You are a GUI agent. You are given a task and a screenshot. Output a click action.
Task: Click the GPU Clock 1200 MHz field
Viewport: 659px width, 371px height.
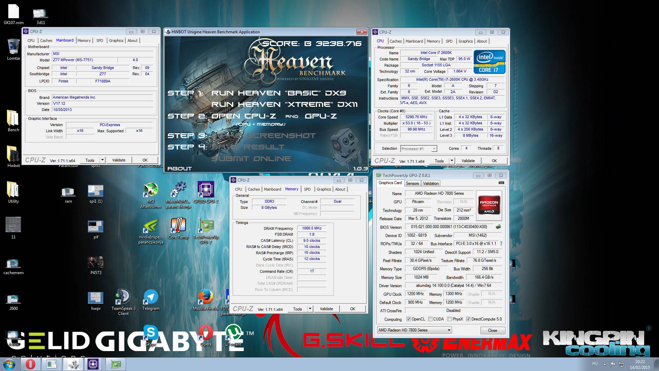click(x=415, y=294)
